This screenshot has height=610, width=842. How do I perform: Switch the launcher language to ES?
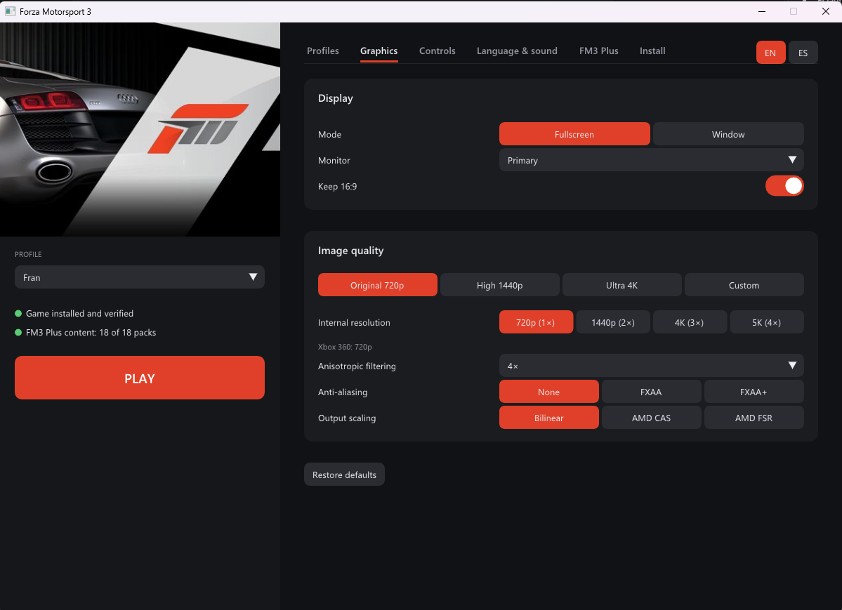tap(803, 53)
